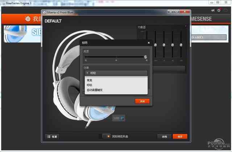The image size is (232, 152).
Task: Click the fourth equalizer band slider knob
Action: pos(173,45)
